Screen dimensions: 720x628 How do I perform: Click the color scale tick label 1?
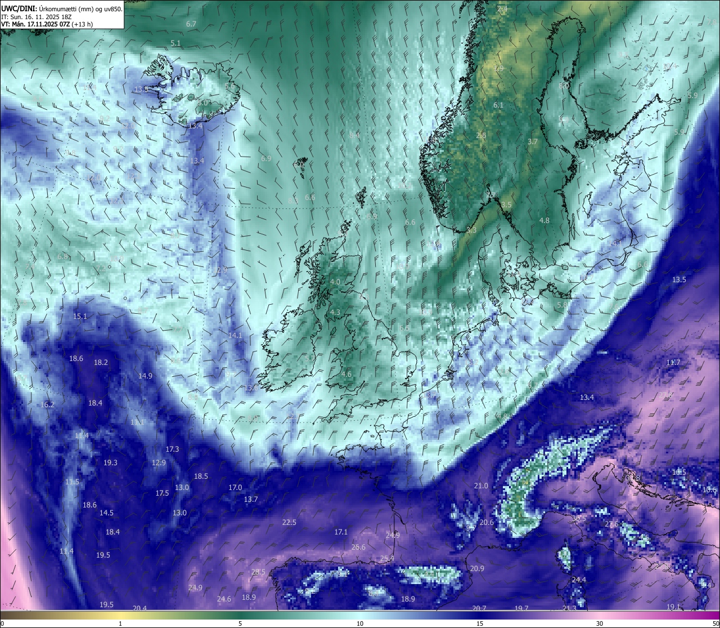tap(120, 623)
